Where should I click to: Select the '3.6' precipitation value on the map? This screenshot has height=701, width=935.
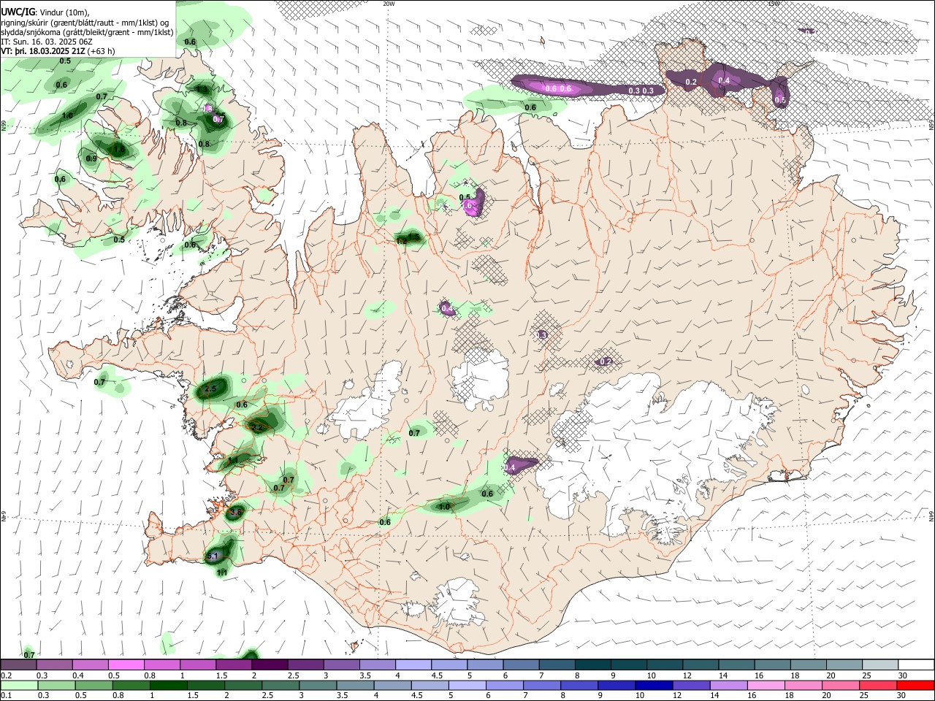pyautogui.click(x=235, y=513)
